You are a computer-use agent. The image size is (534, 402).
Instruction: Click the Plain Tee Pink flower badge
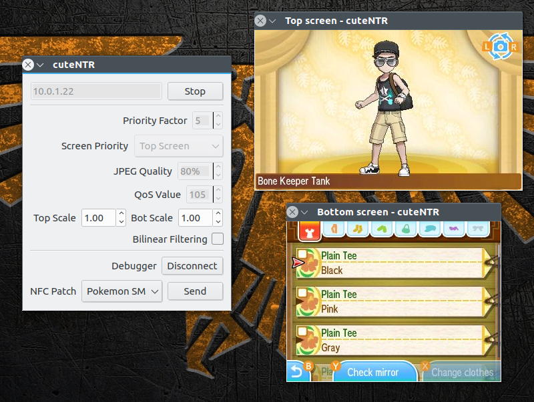[308, 302]
